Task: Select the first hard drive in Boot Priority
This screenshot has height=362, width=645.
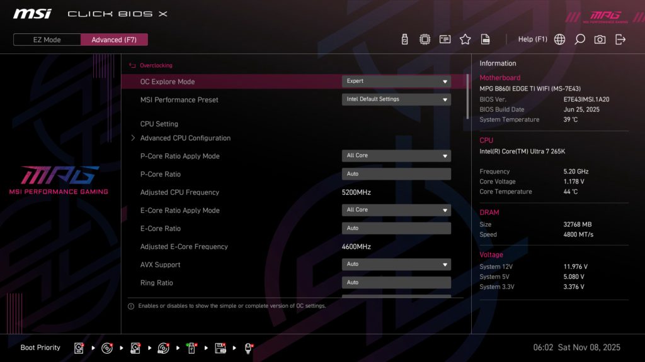Action: [77, 347]
